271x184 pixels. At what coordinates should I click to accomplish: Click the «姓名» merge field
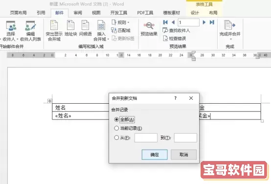pyautogui.click(x=63, y=115)
